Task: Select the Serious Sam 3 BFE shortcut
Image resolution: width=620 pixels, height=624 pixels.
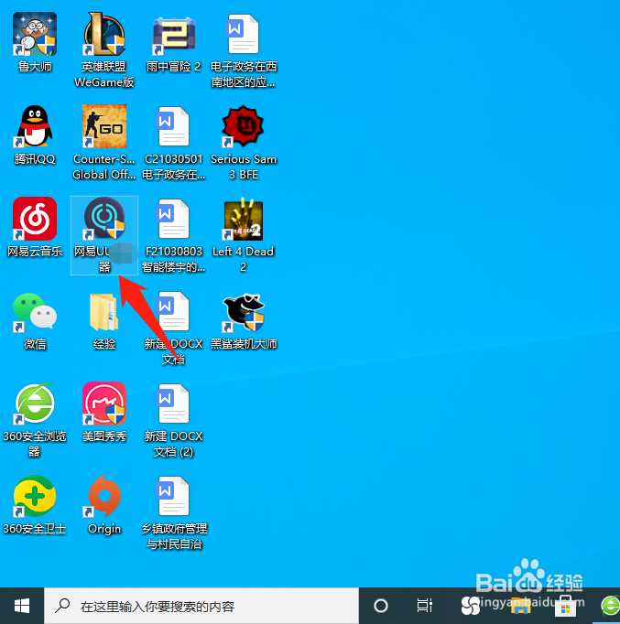Action: pos(244,126)
